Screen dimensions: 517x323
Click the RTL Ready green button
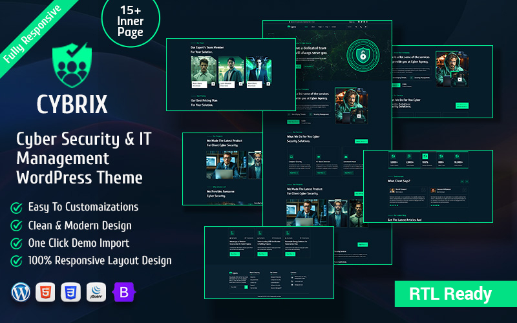450,294
